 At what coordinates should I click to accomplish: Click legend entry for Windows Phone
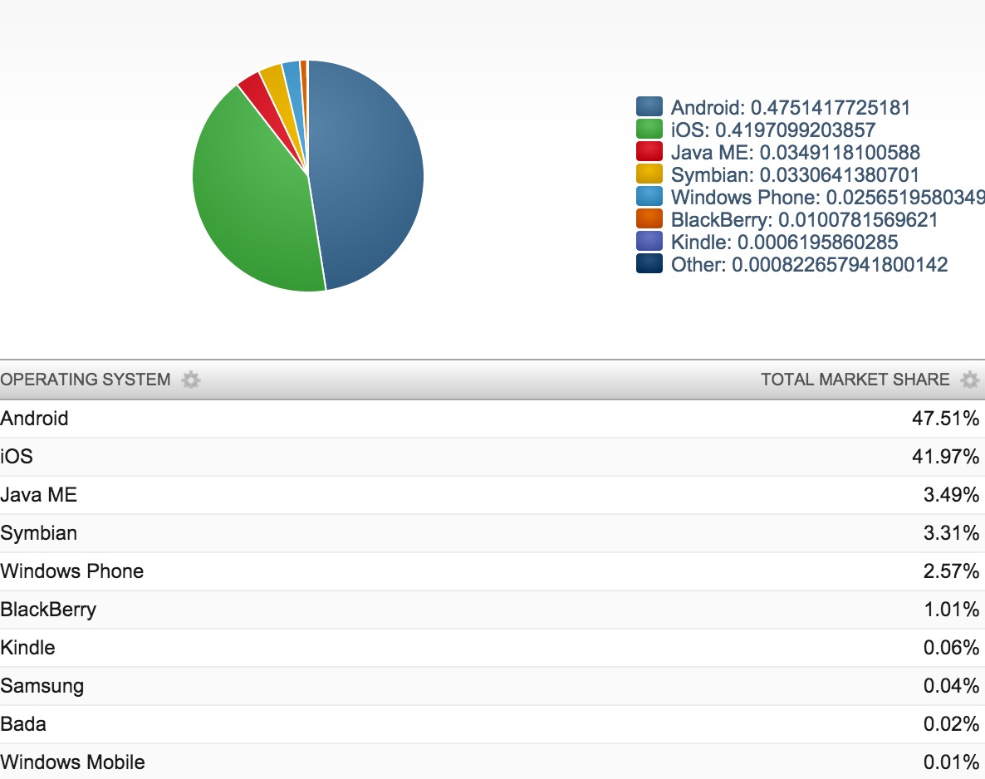[828, 198]
